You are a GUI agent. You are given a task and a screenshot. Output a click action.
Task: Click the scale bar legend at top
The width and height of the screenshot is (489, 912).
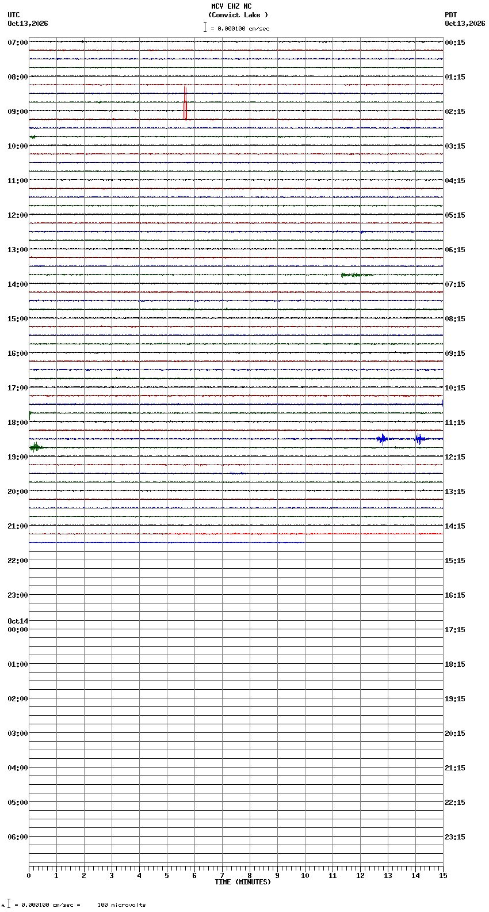coord(236,28)
